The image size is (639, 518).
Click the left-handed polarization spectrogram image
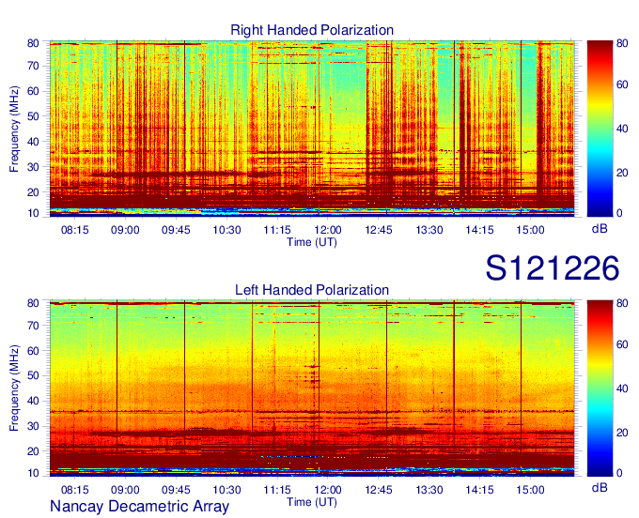coord(312,388)
